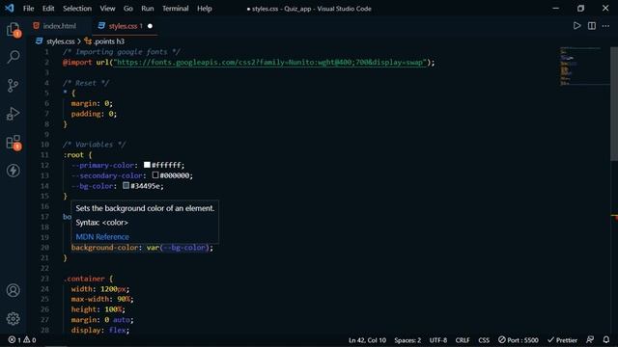Click the Port : 5500 Live Server item
Screen dimensions: 618x347
518,340
